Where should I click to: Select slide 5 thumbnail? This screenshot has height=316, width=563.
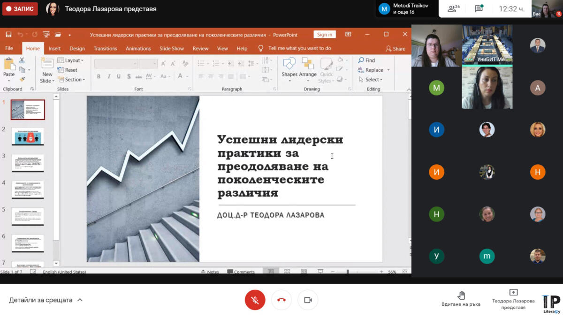pyautogui.click(x=28, y=216)
